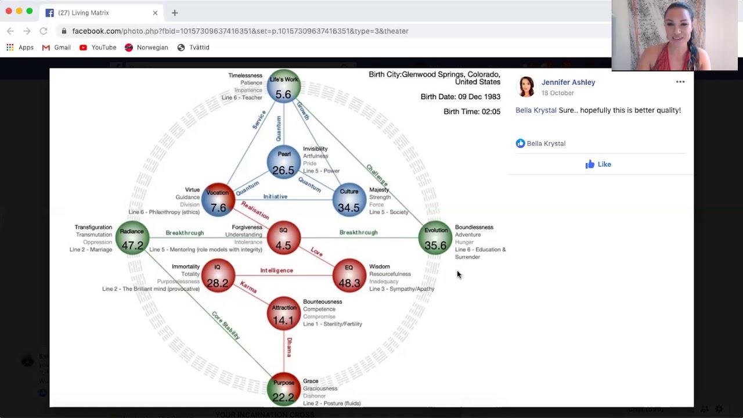Image resolution: width=743 pixels, height=418 pixels.
Task: Click the blue 'Initiative' pathway label
Action: coord(275,197)
